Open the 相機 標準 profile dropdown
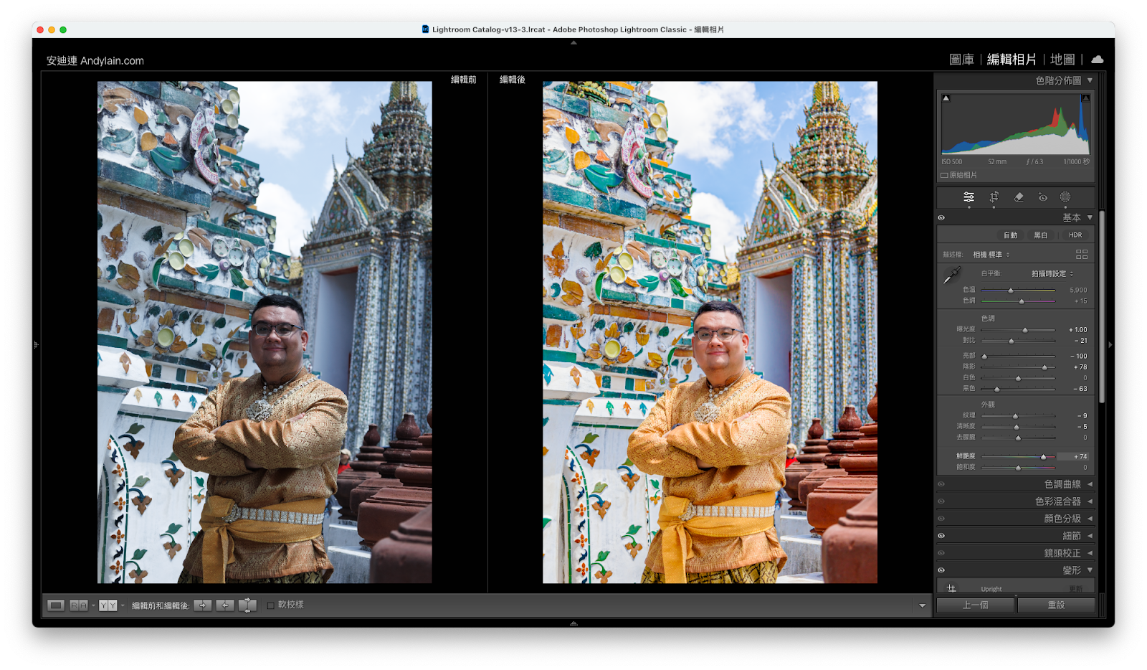 click(x=991, y=255)
